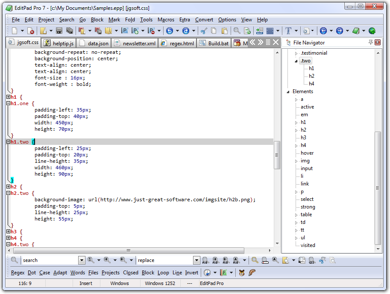Pin the File Navigator panel

[371, 42]
